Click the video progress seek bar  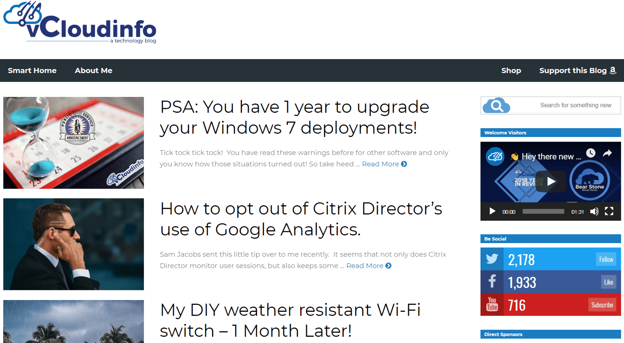(543, 212)
